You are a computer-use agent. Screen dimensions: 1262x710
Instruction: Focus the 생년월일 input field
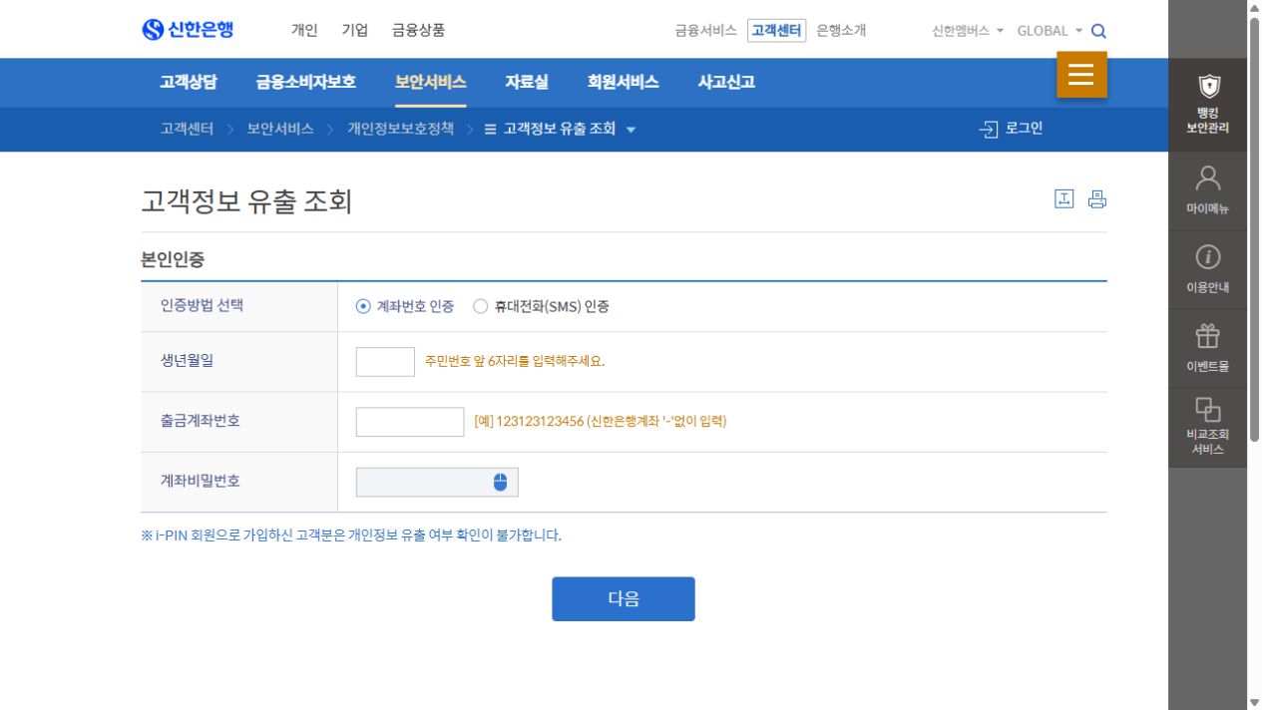pyautogui.click(x=385, y=362)
